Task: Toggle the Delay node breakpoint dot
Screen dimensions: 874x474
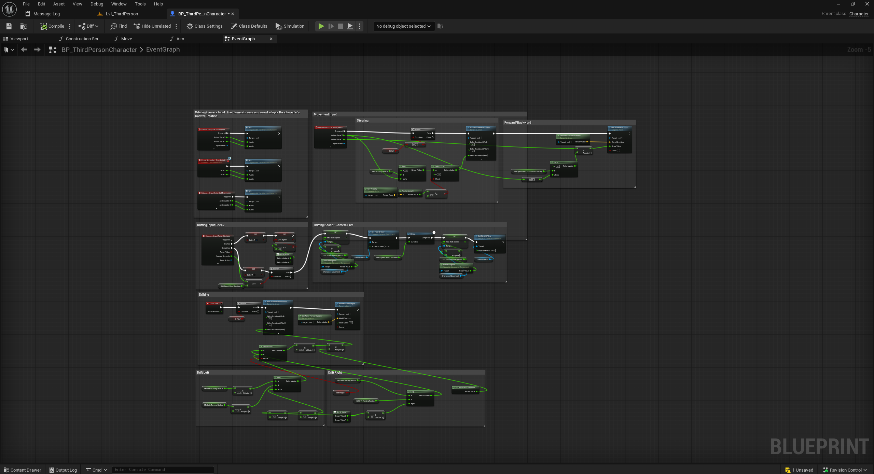Action: (434, 233)
